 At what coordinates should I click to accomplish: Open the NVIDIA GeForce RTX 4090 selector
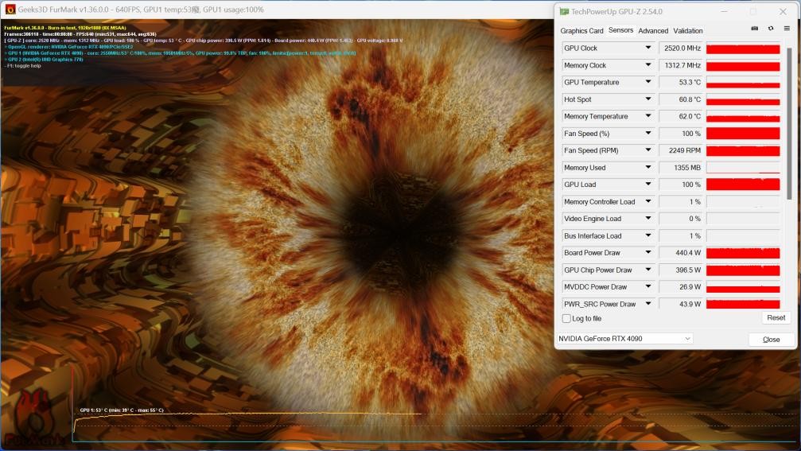point(624,339)
